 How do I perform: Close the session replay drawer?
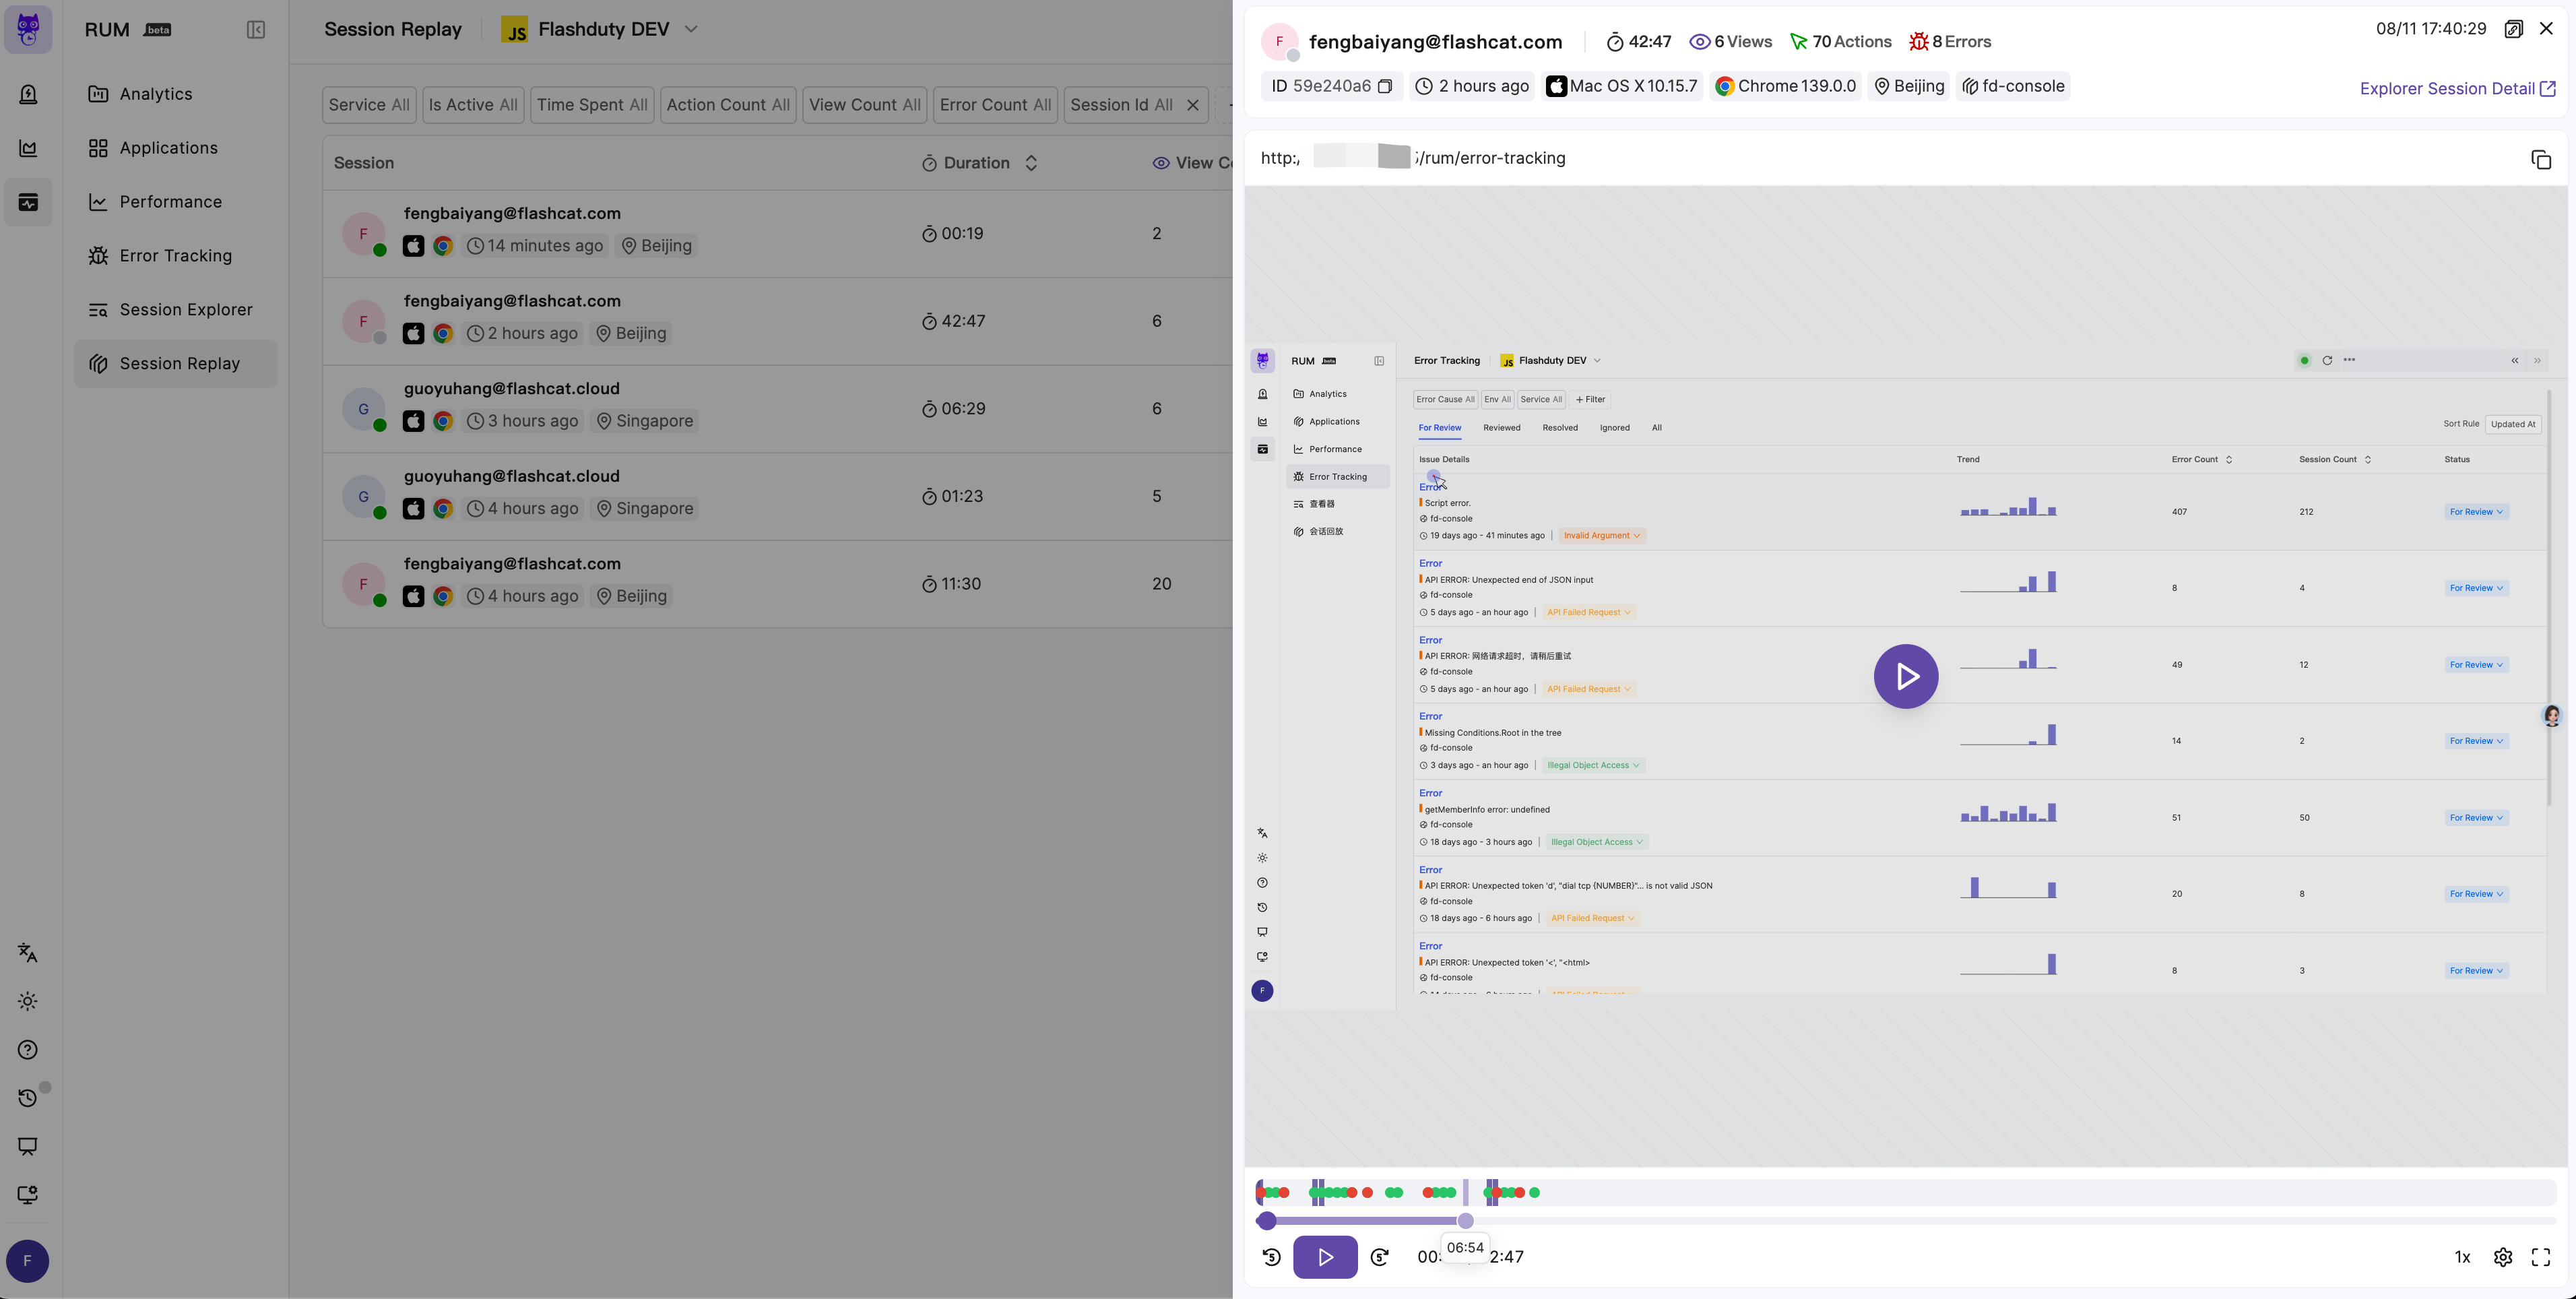(2546, 29)
